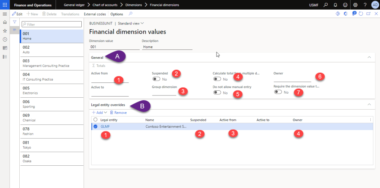Open the settings gear icon
Viewport: 380px width, 188px height.
click(x=355, y=5)
